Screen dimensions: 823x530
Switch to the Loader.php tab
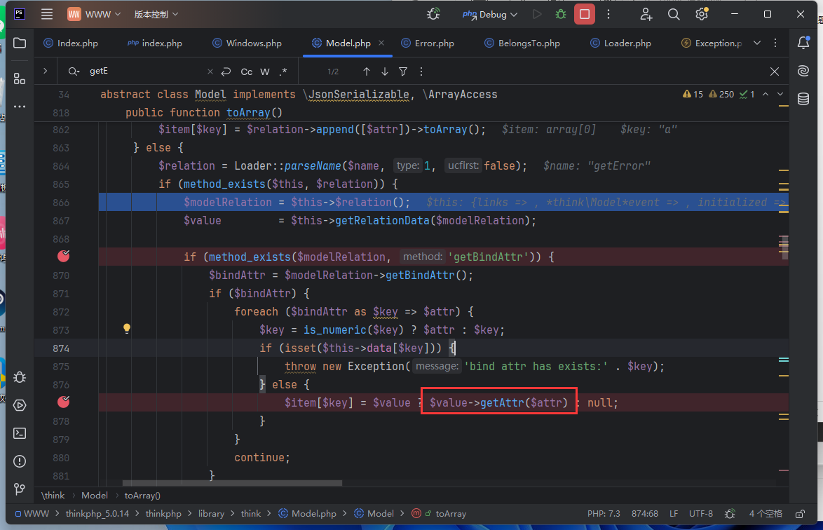[x=627, y=43]
